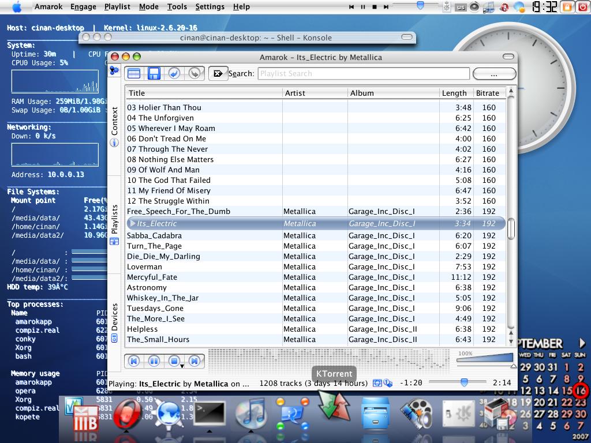Sort playlist by the Title column header
The width and height of the screenshot is (591, 443).
click(204, 93)
